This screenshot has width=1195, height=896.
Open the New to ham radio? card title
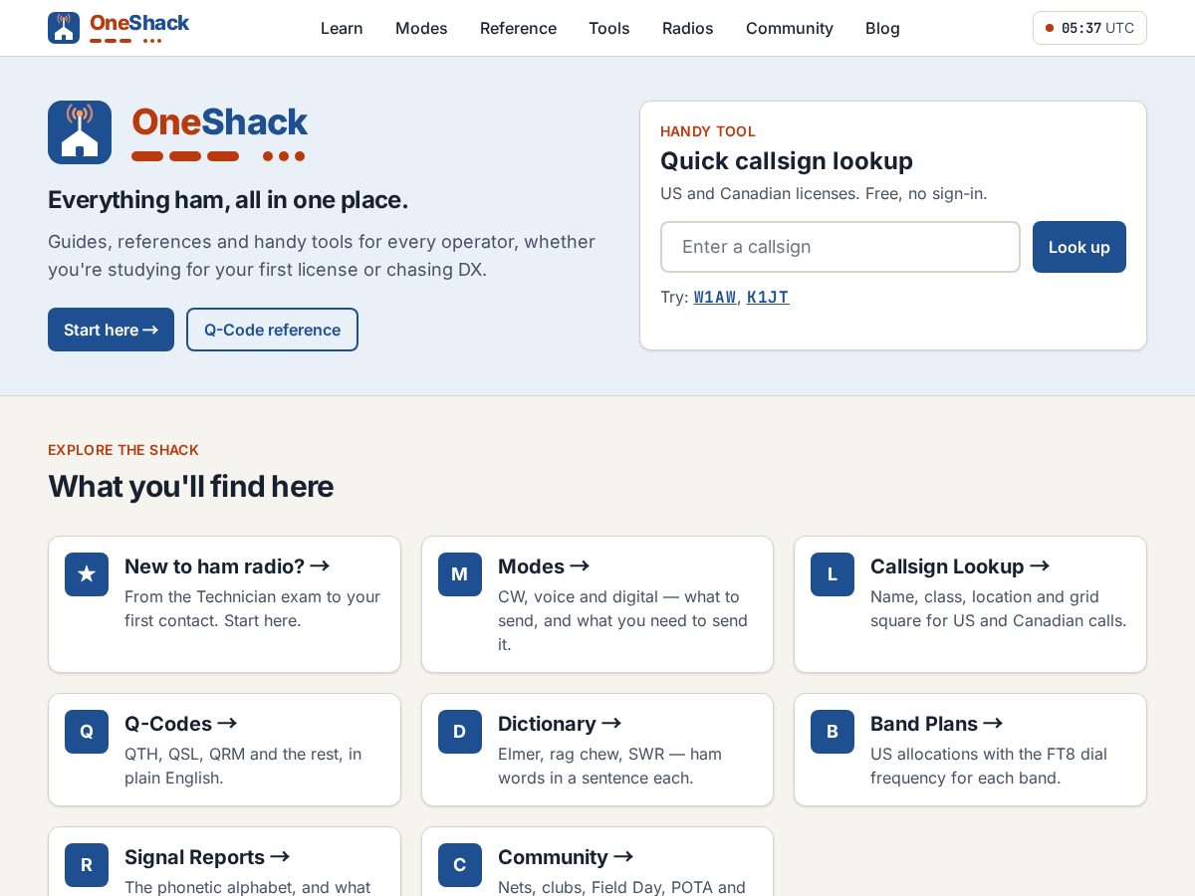click(x=227, y=566)
